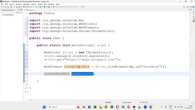The image size is (195, 110).
Task: Minimize the Package Explorer view
Action: pos(19,9)
